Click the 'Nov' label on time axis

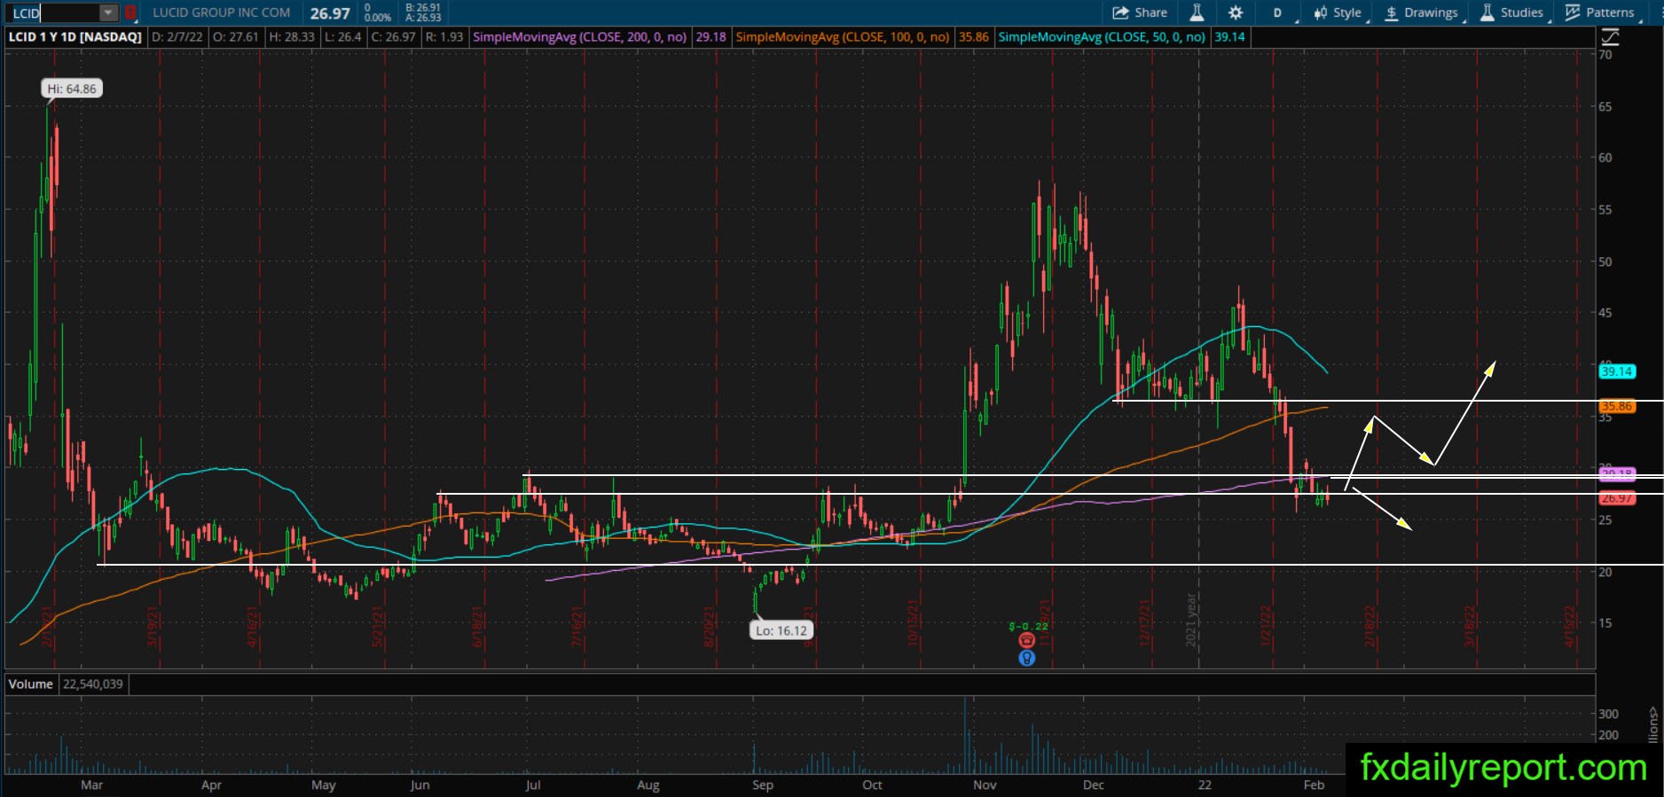click(x=985, y=785)
